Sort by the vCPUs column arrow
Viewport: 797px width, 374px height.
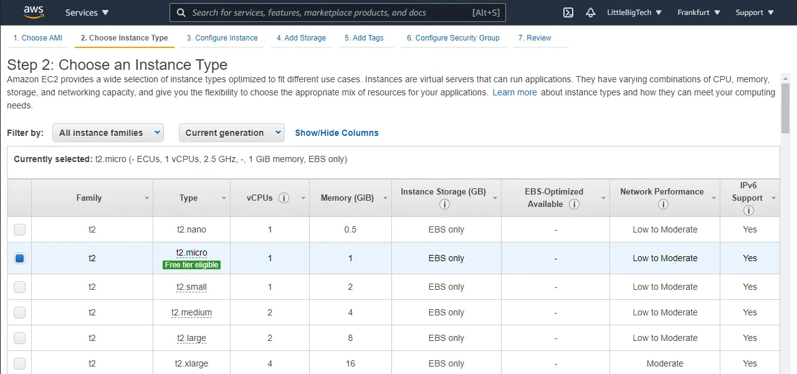(303, 198)
